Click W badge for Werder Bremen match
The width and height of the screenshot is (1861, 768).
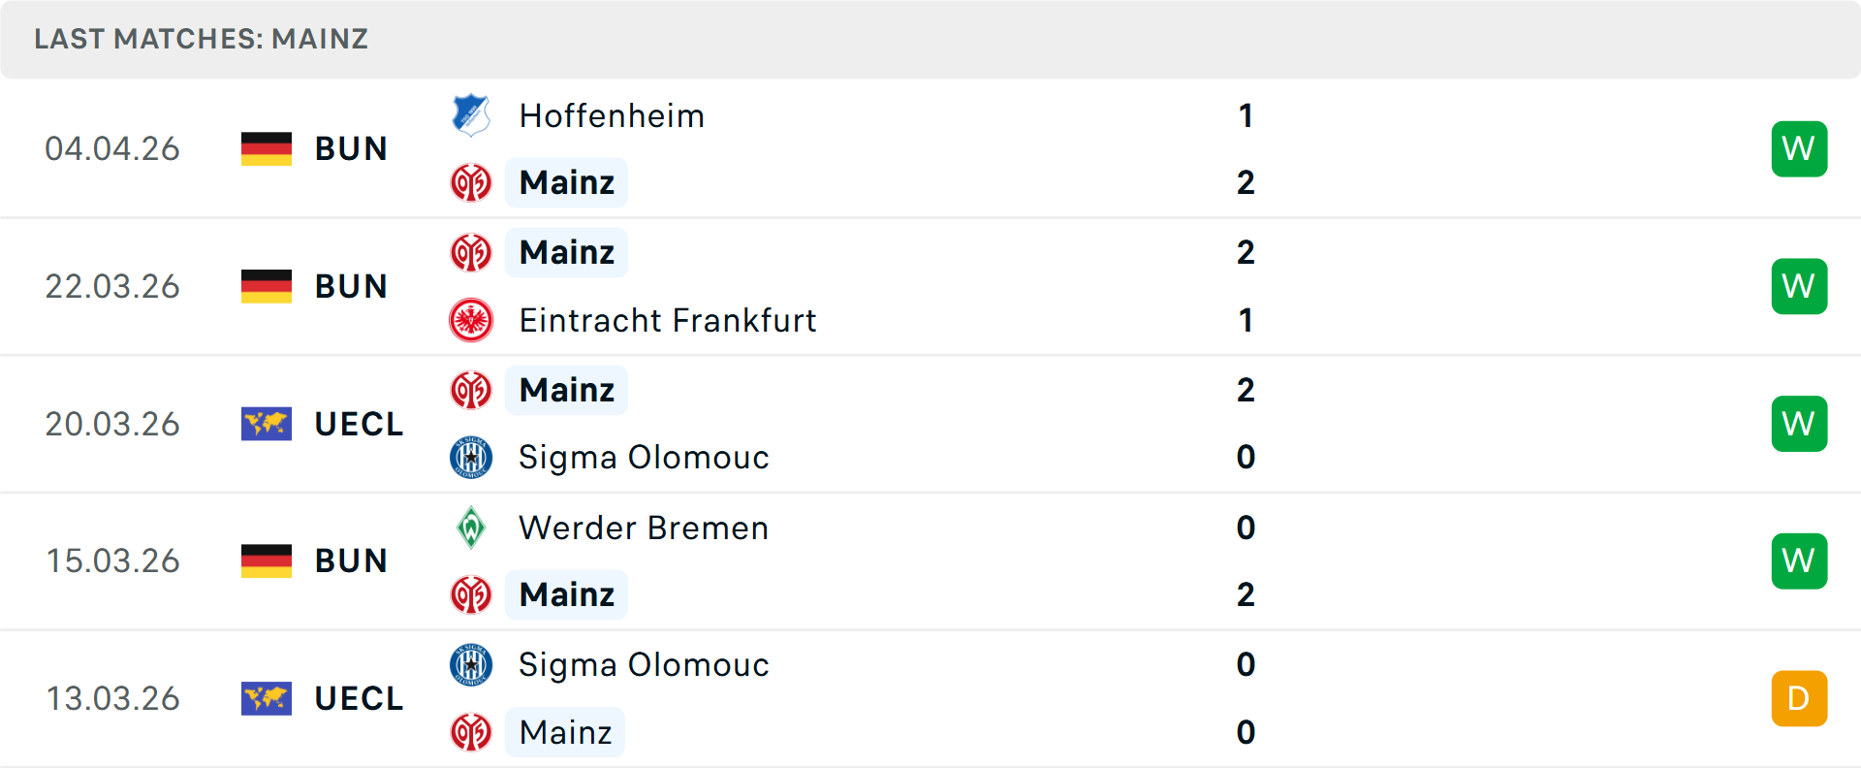pyautogui.click(x=1799, y=560)
